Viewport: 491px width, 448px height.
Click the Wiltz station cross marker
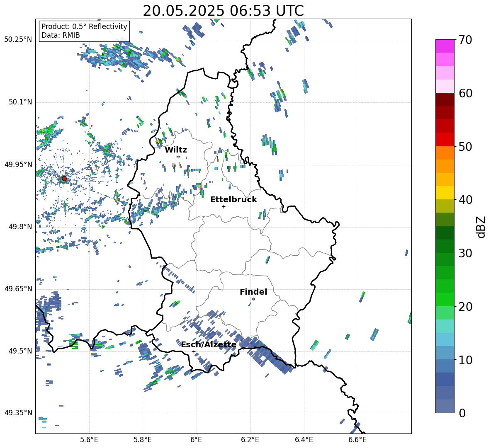click(178, 157)
